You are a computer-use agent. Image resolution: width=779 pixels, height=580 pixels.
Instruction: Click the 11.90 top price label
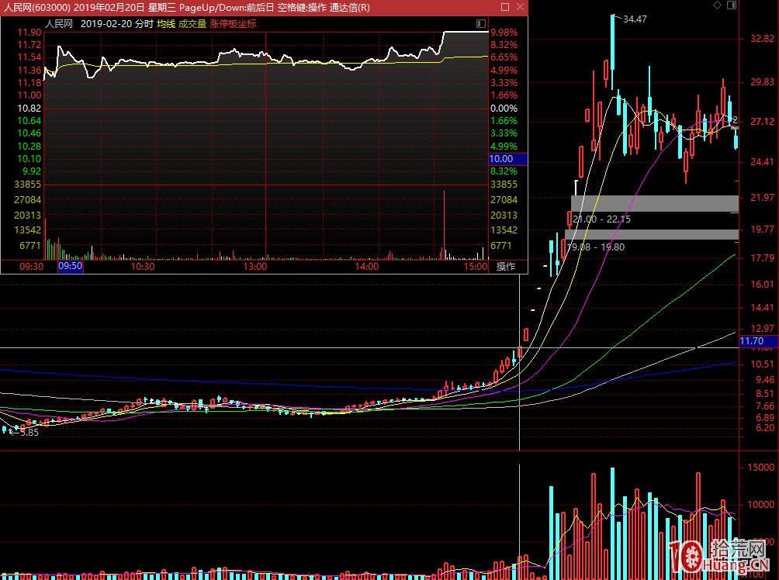29,33
